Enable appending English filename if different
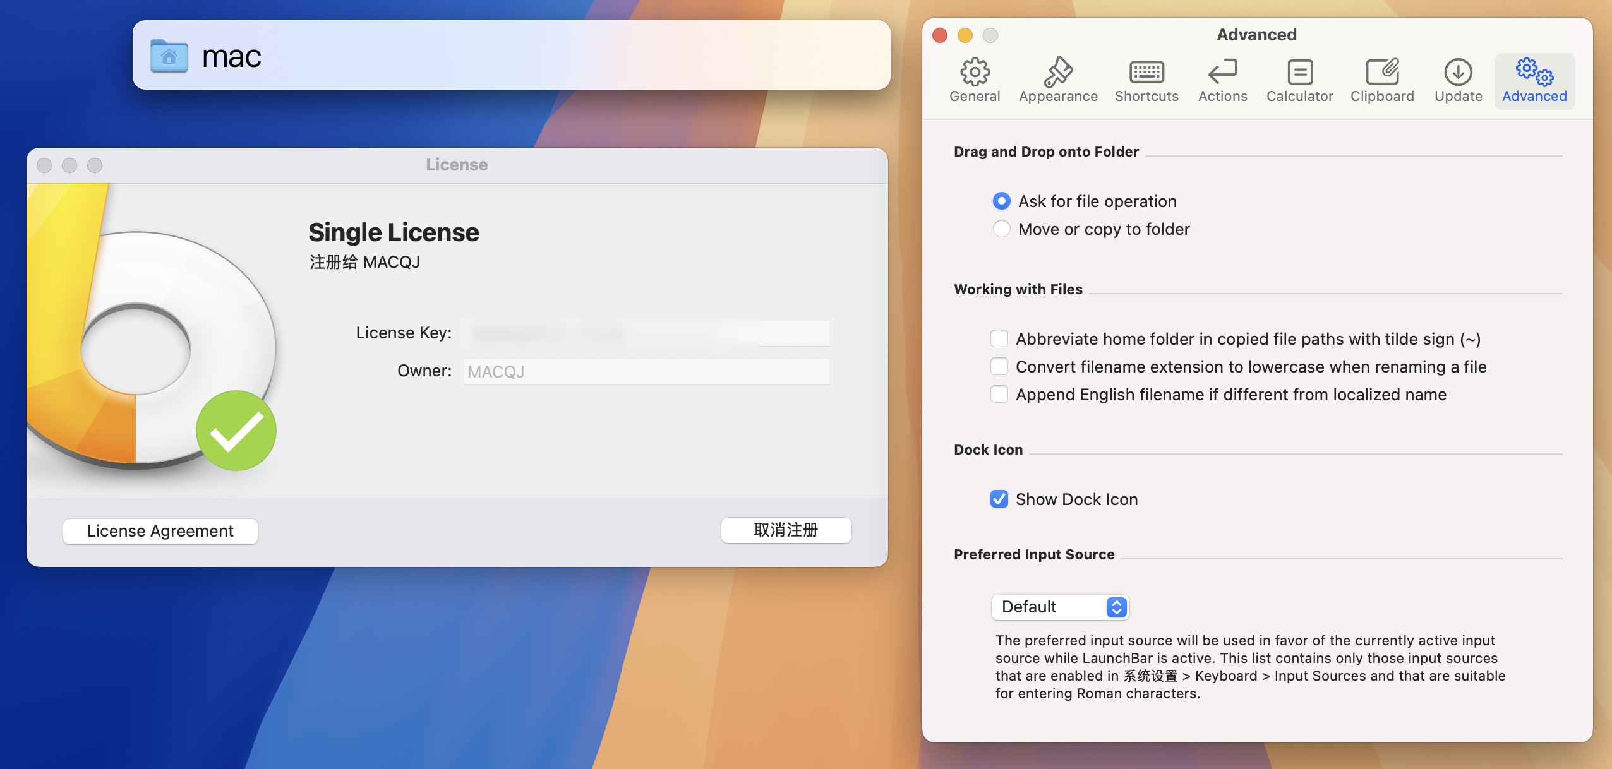Image resolution: width=1612 pixels, height=769 pixels. pyautogui.click(x=999, y=394)
